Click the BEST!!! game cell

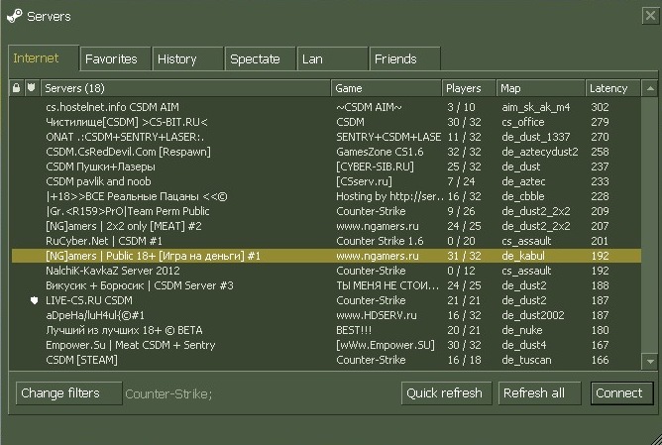click(354, 330)
